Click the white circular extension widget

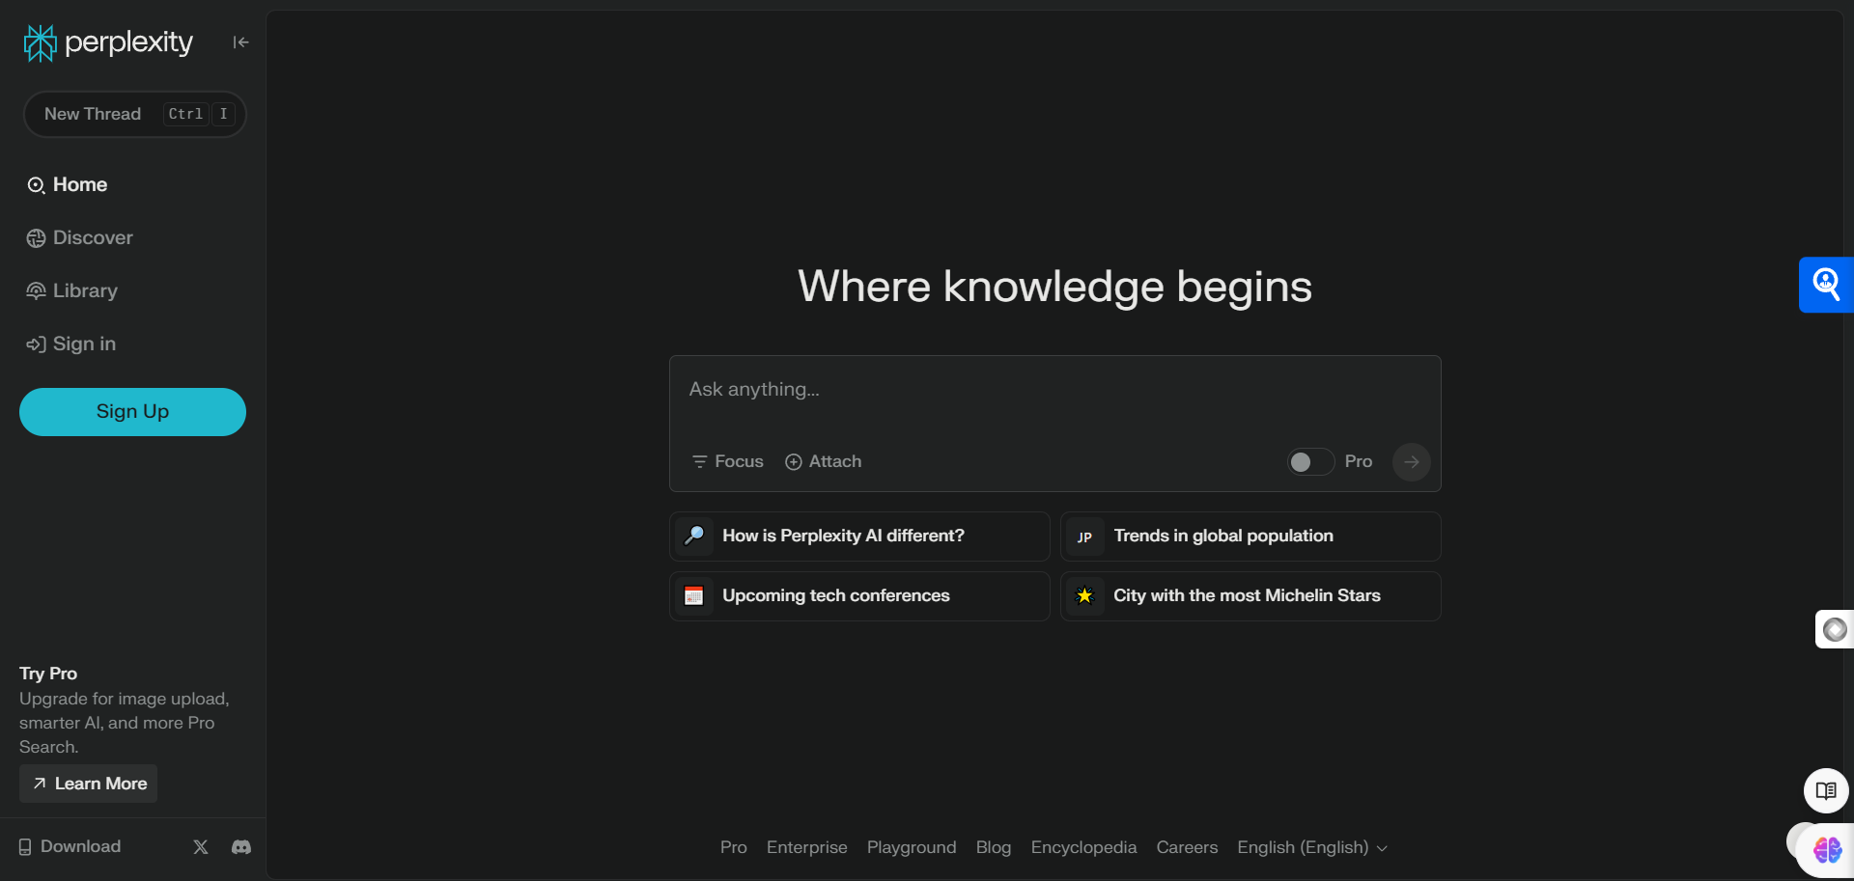[x=1835, y=629]
